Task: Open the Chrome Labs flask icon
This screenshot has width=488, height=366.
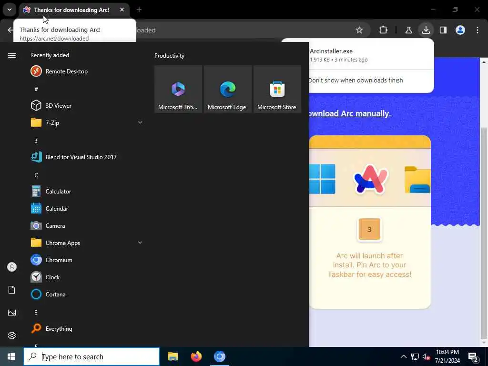Action: [408, 30]
